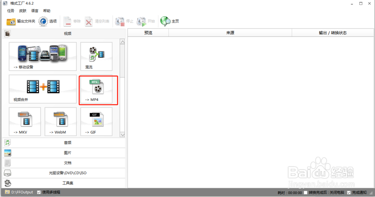Toggle the multi-threads (使用多线程) checkbox
This screenshot has height=197, width=375.
click(39, 192)
